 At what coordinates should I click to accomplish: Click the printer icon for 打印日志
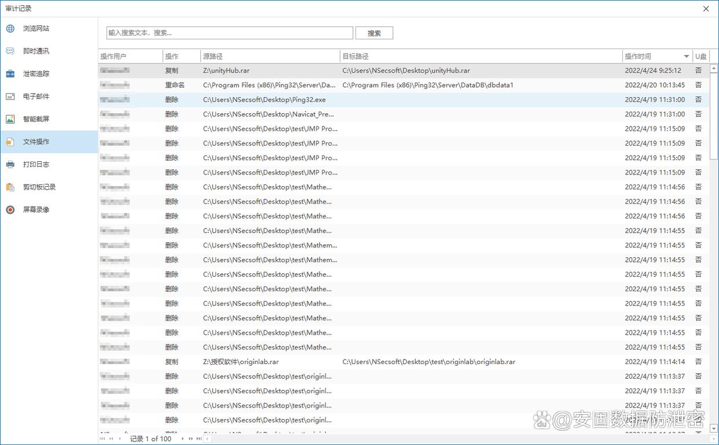pos(10,165)
